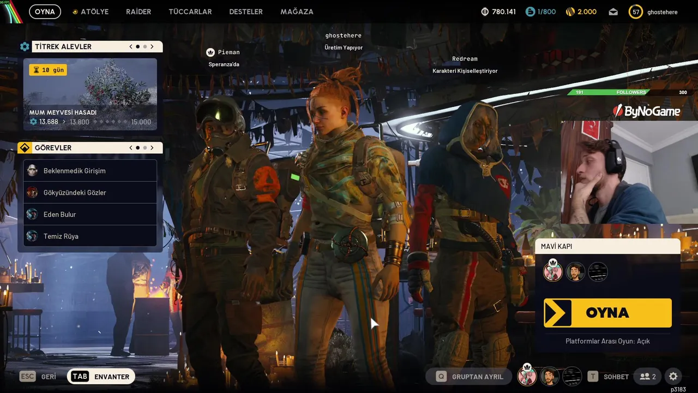The height and width of the screenshot is (393, 698).
Task: Select the Pieman player name tag
Action: point(228,52)
